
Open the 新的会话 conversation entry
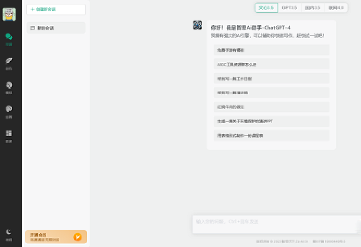click(x=56, y=28)
